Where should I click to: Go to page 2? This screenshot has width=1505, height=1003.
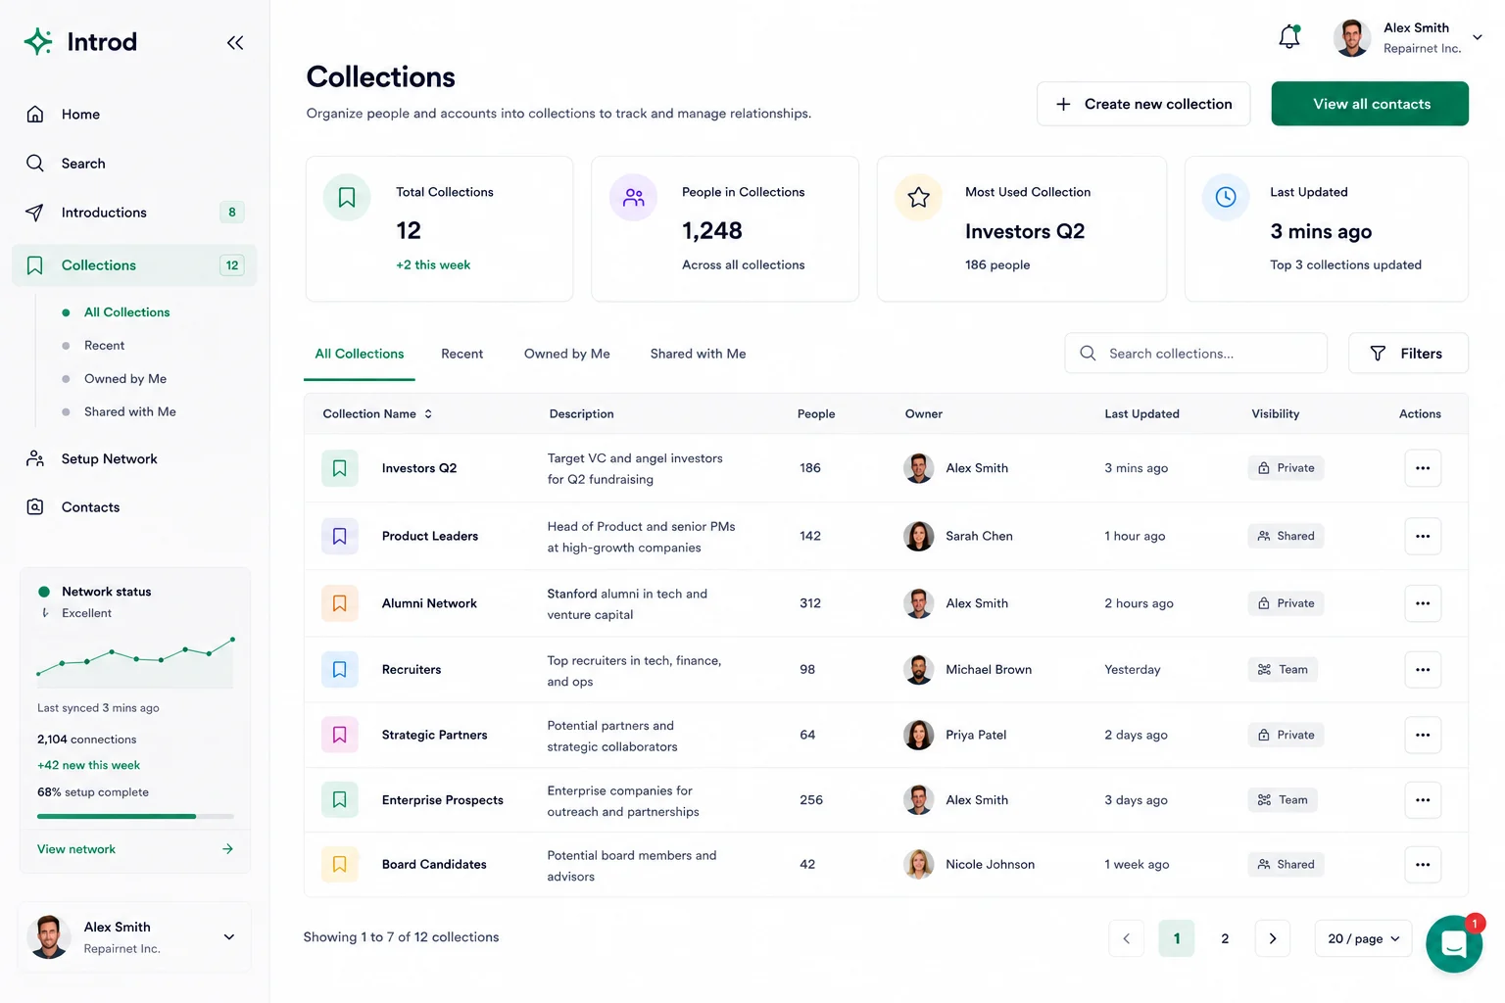coord(1225,938)
